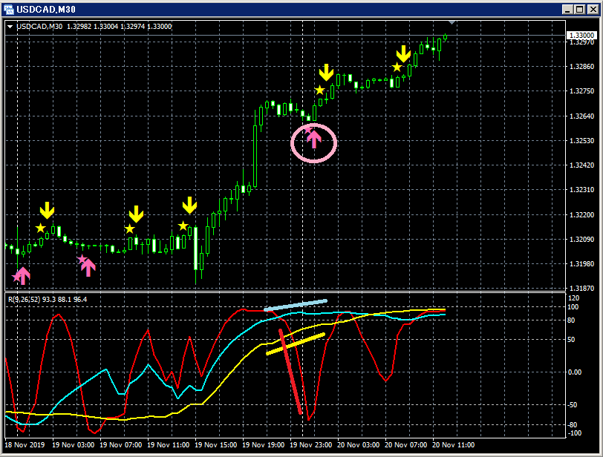Click the yellow star signal near 19 Nov 11:00
The height and width of the screenshot is (457, 603).
(183, 226)
